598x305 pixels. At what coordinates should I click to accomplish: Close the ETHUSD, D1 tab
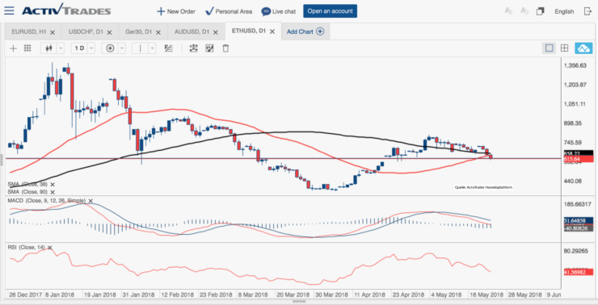point(272,32)
